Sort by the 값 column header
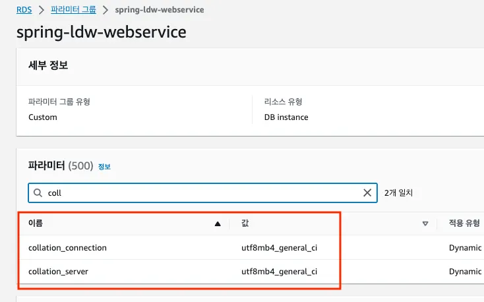Image resolution: width=484 pixels, height=302 pixels. [x=245, y=224]
